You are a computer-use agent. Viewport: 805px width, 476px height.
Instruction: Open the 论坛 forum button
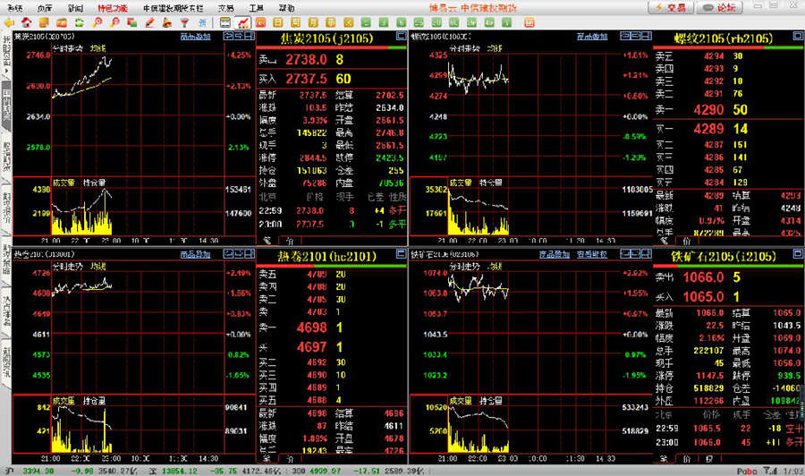tap(721, 7)
